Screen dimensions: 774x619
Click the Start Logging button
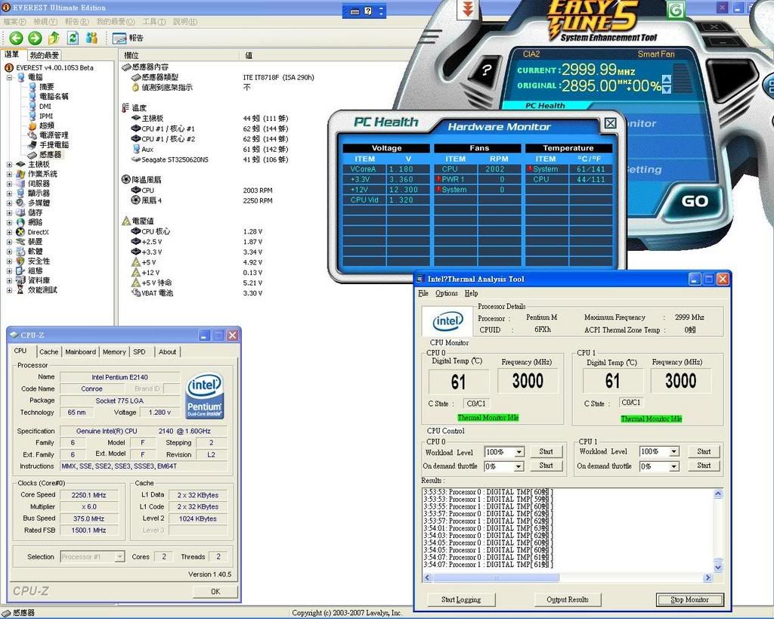[x=460, y=600]
